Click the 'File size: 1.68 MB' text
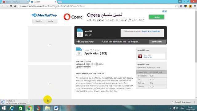The width and height of the screenshot is (197, 111). [83, 61]
